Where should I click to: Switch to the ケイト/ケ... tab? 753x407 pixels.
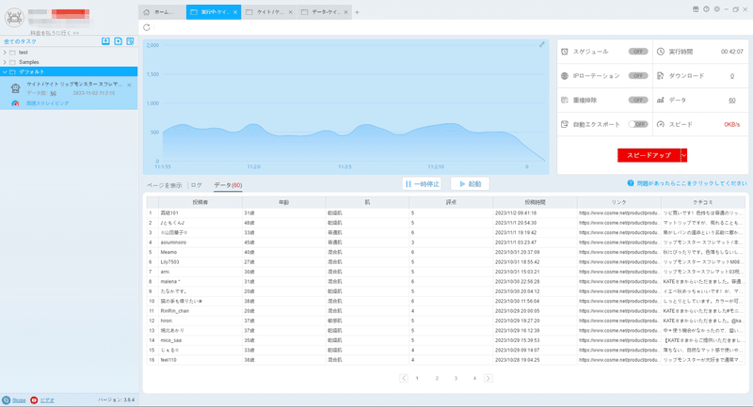(269, 12)
